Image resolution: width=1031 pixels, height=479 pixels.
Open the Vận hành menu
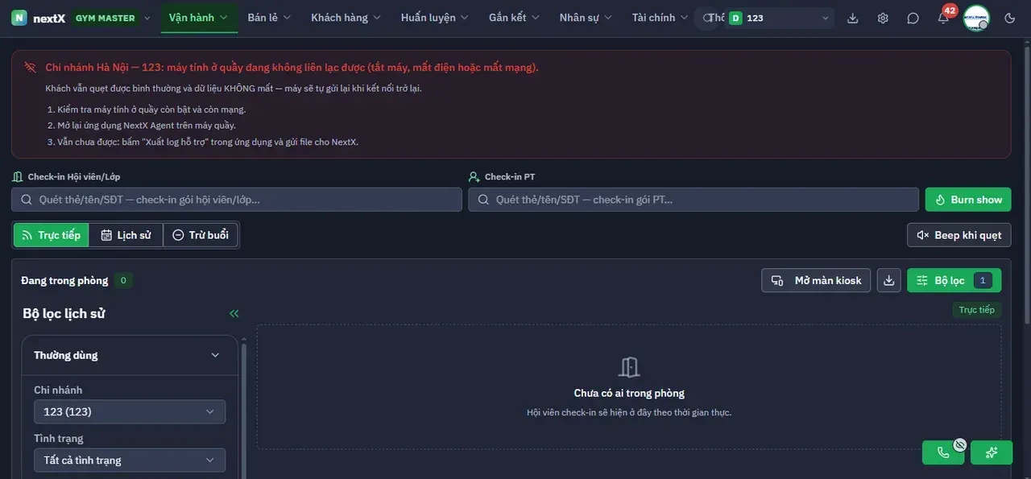point(199,18)
